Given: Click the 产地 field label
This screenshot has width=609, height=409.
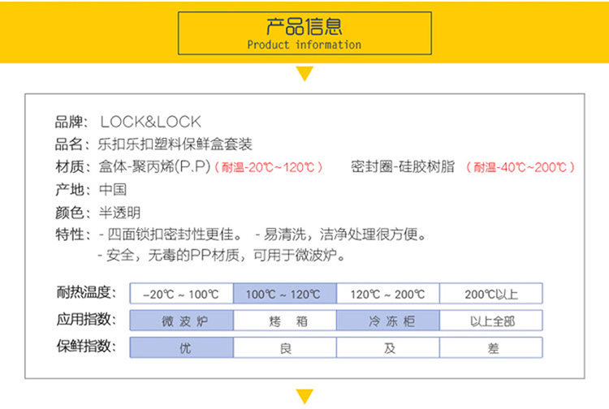Looking at the screenshot, I should tap(72, 190).
